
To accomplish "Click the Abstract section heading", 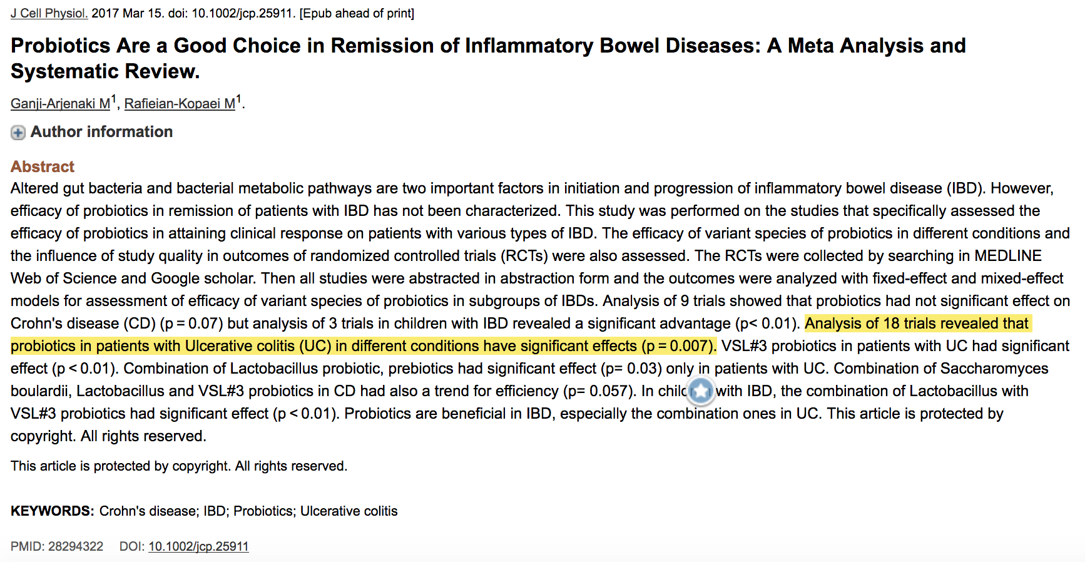I will tap(43, 166).
